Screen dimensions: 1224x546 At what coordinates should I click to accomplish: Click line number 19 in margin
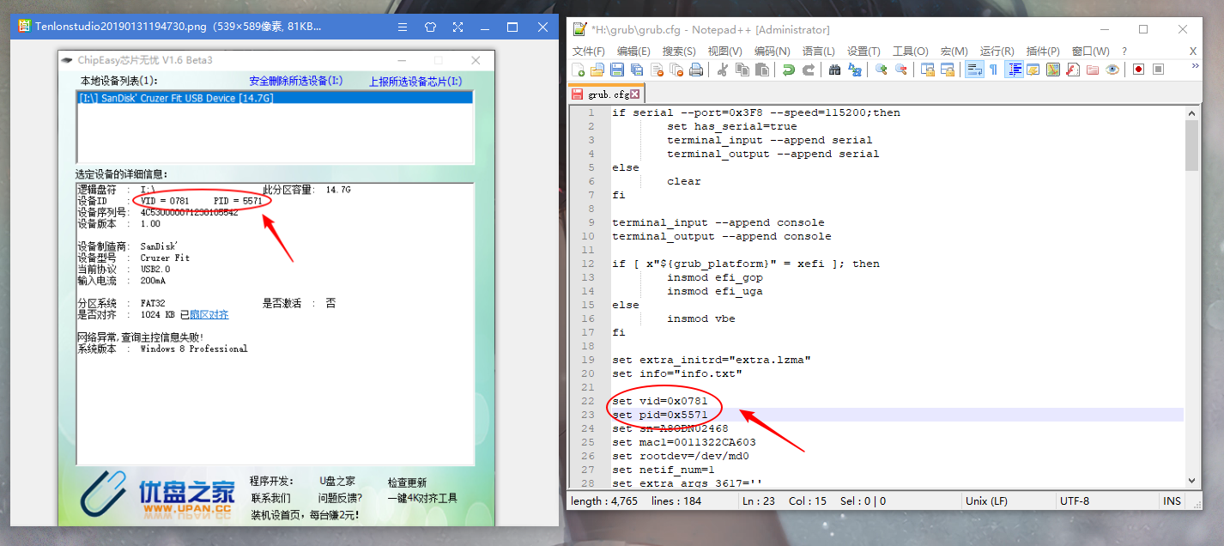pos(588,360)
